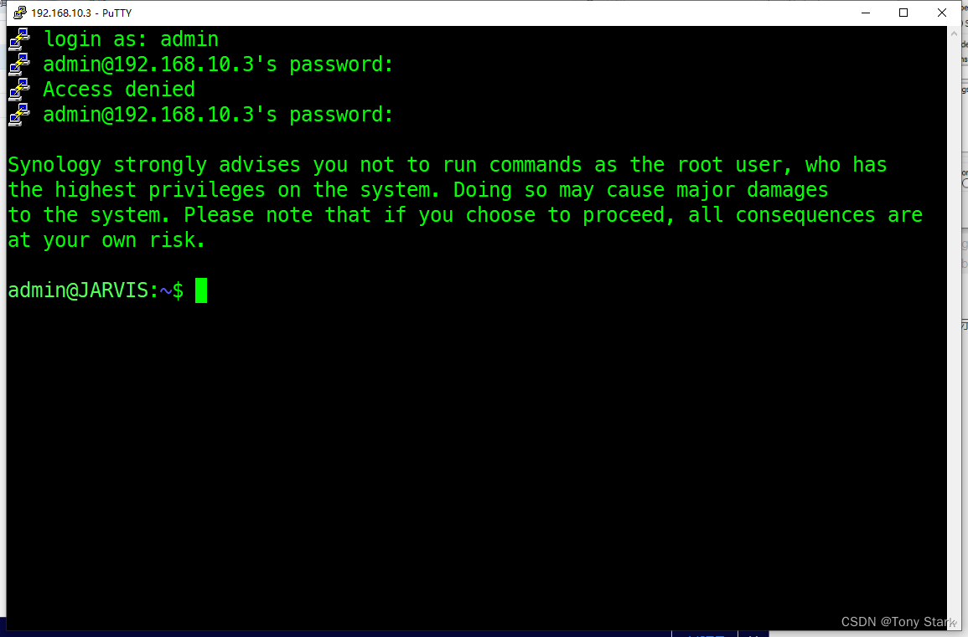
Task: Click the "CSDN @Tony Stark" watermark
Action: (x=898, y=622)
